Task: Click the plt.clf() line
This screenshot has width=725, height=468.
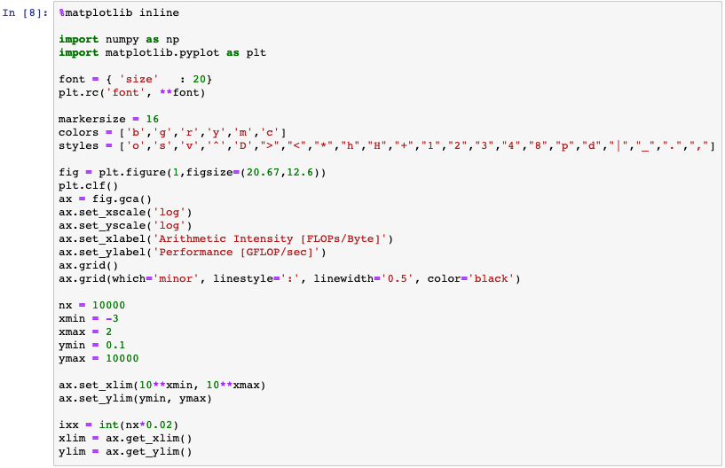Action: pos(89,186)
